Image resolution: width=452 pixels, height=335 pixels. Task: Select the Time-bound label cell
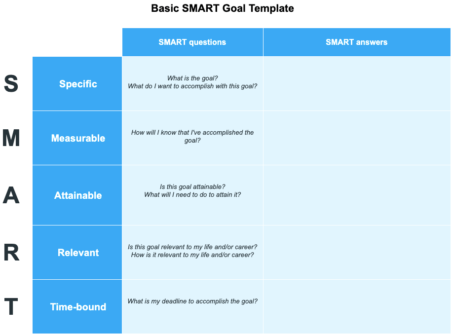[77, 306]
